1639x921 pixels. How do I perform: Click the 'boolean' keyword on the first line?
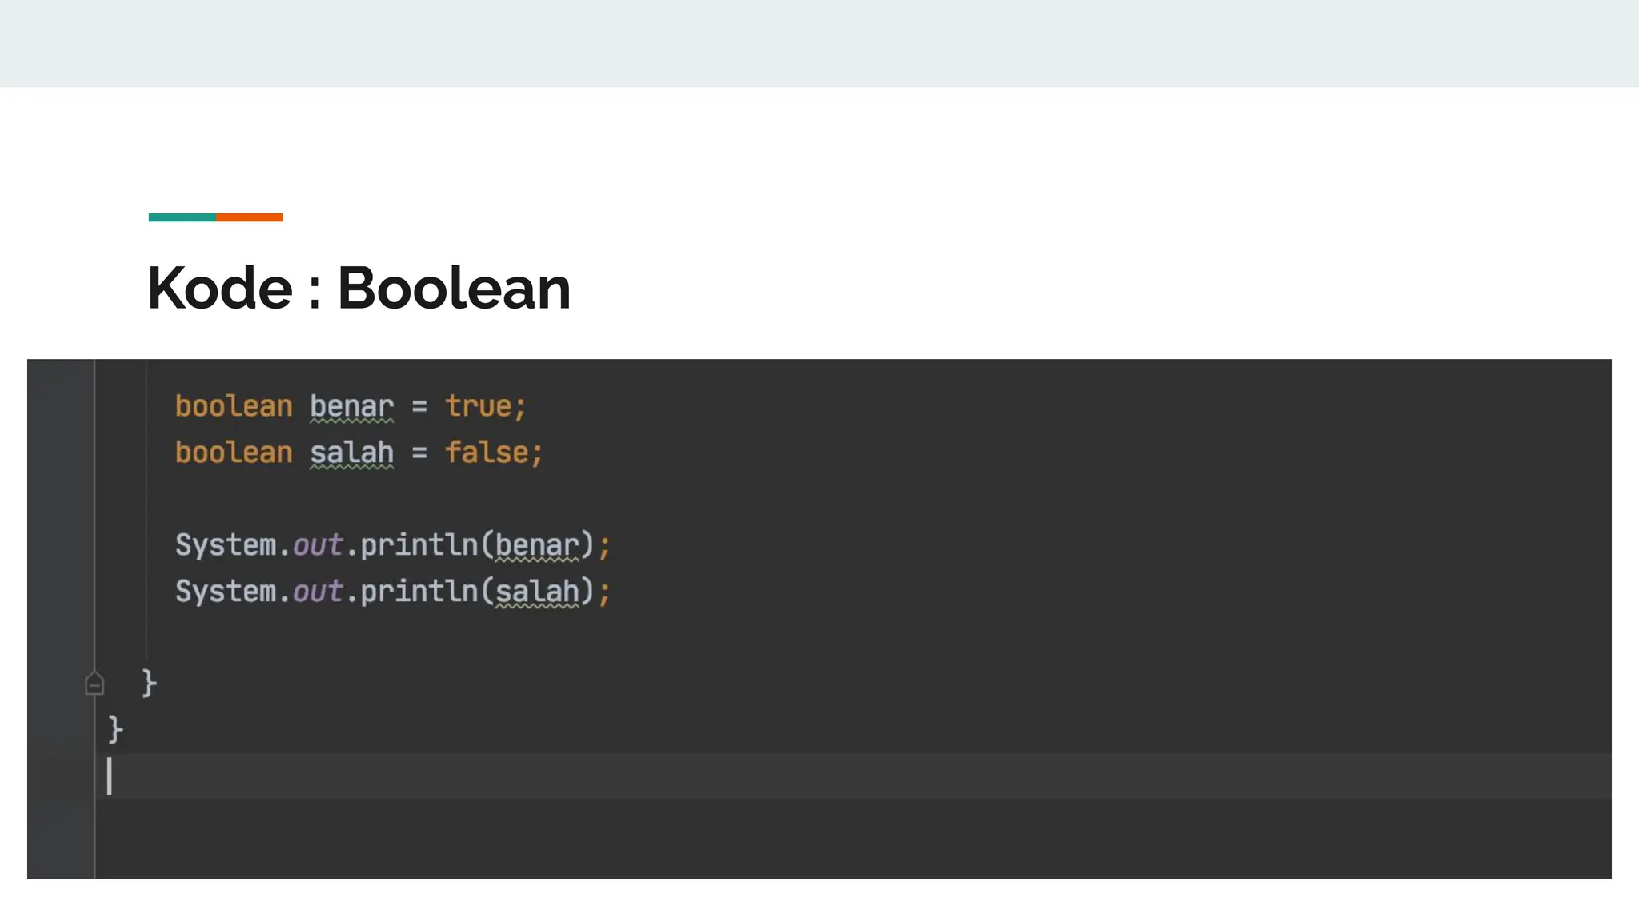pos(234,406)
